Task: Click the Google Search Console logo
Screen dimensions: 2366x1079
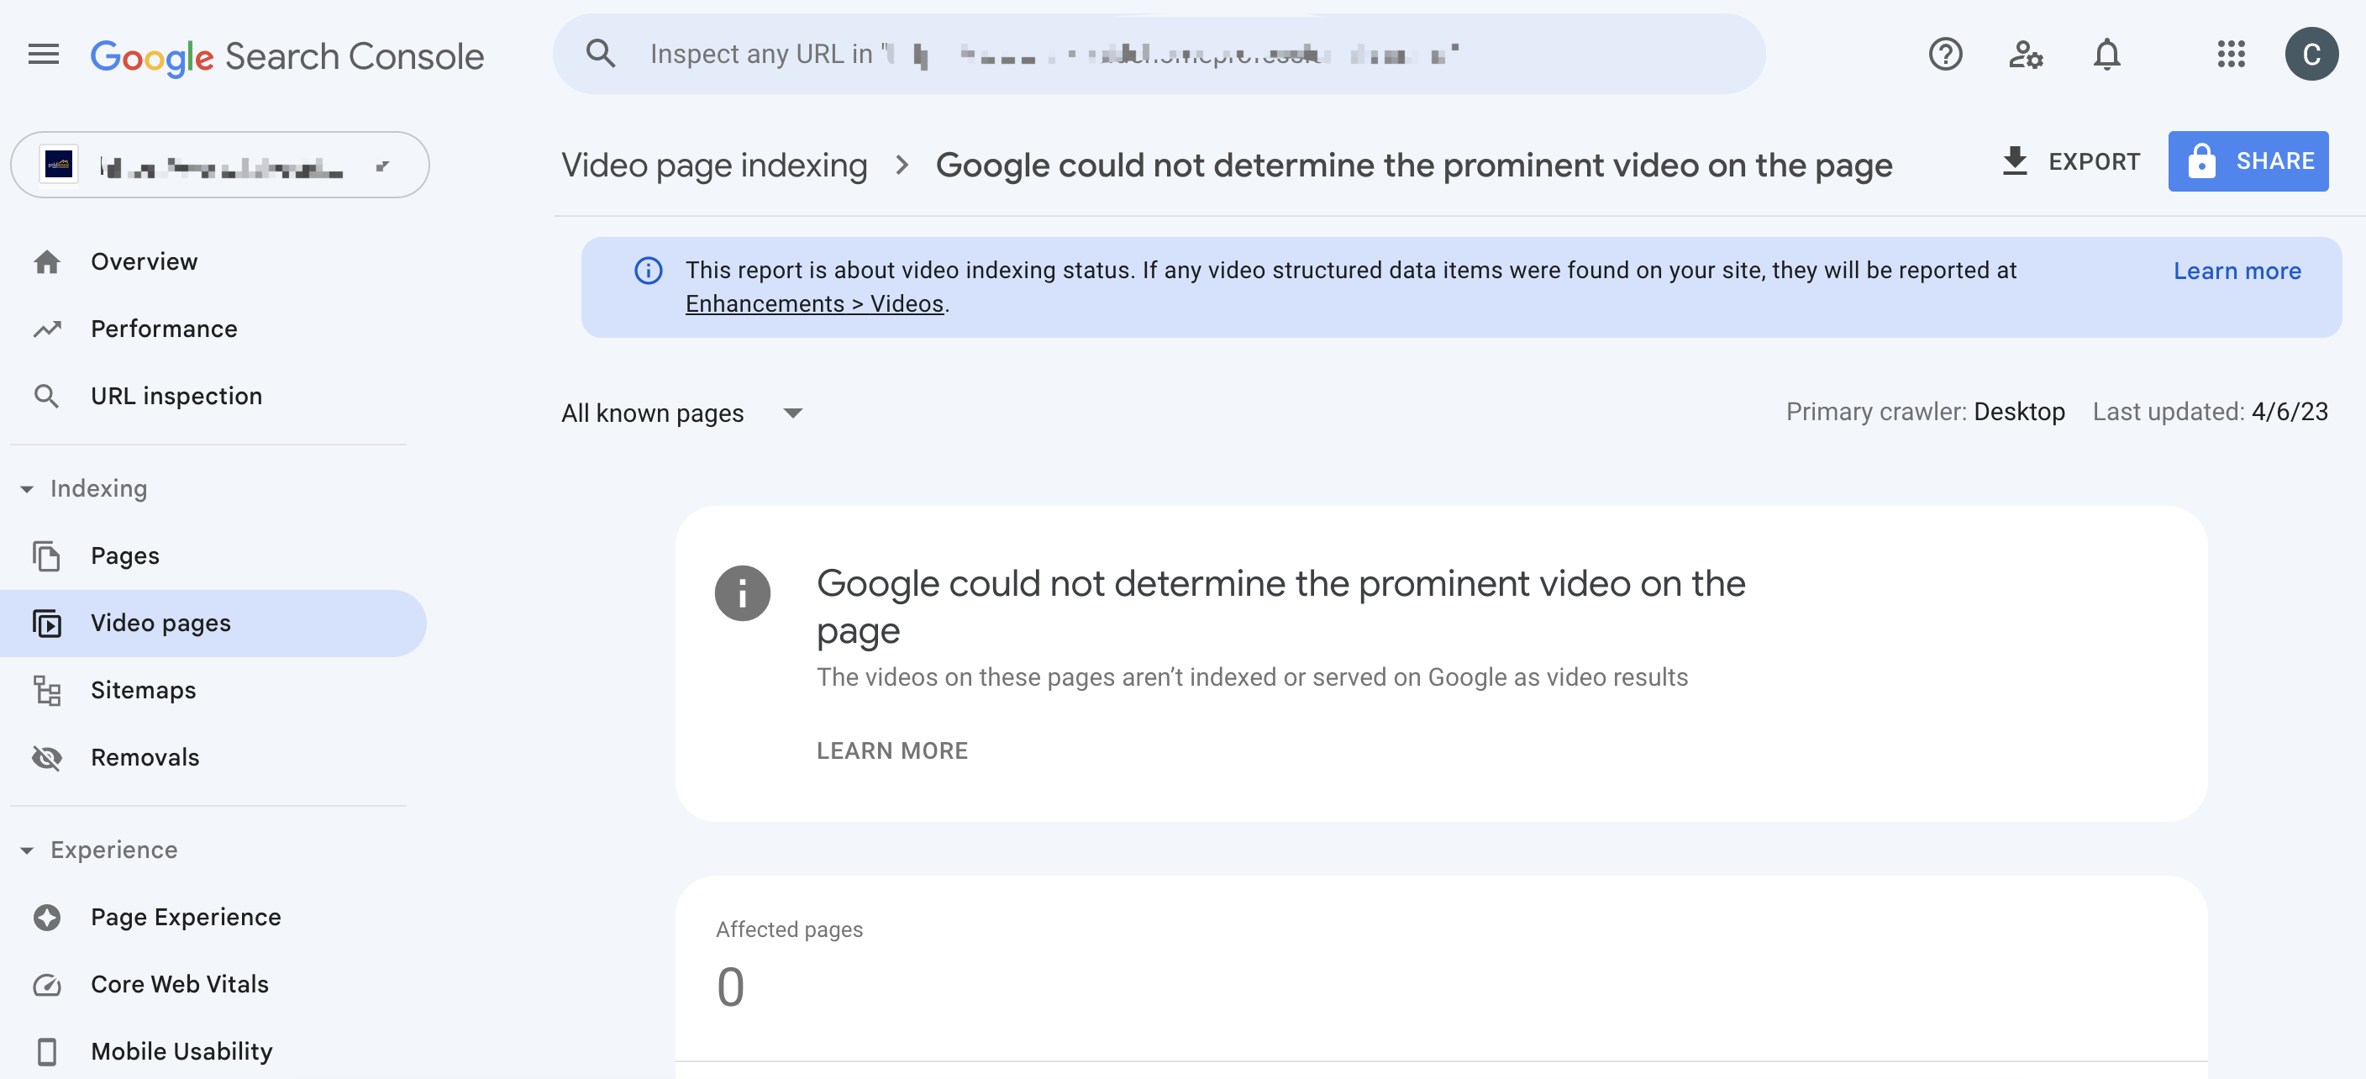Action: click(x=287, y=56)
